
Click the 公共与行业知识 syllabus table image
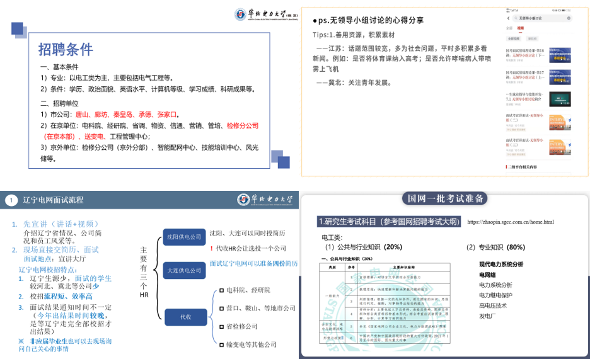385,303
